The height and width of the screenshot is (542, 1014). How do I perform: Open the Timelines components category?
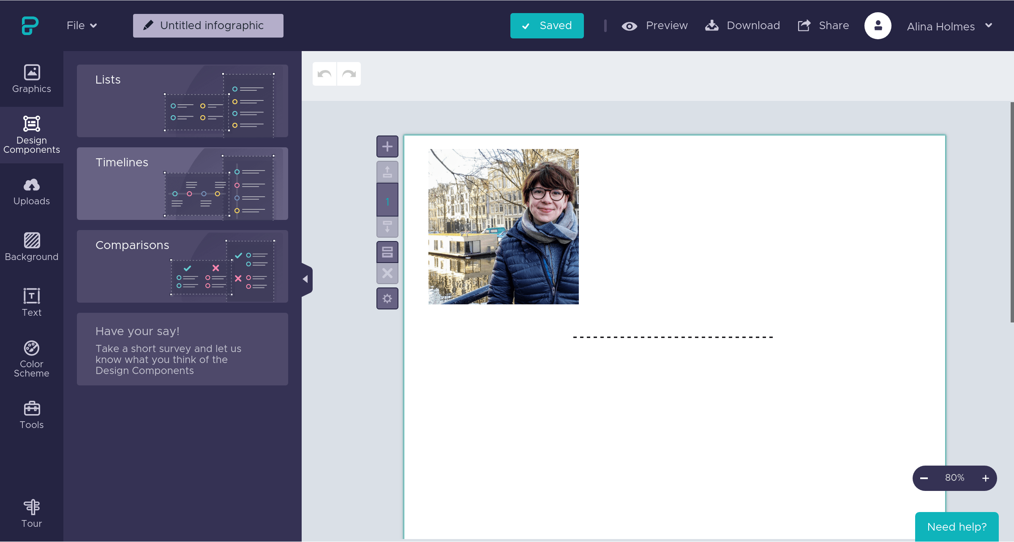click(183, 184)
